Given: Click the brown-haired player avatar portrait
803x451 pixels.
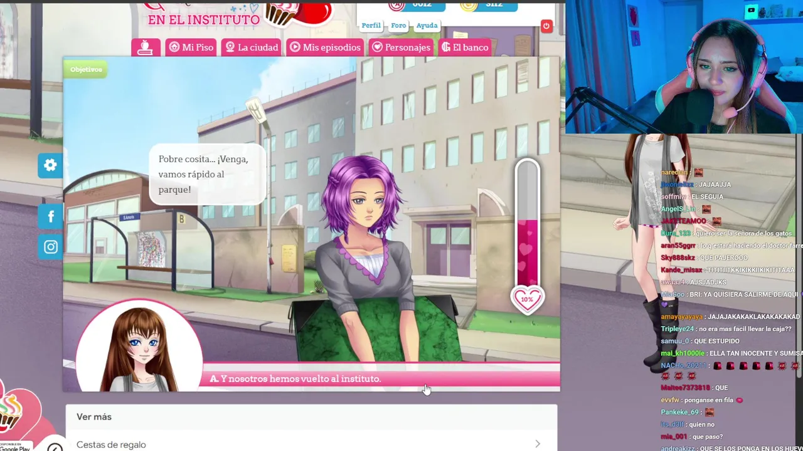Looking at the screenshot, I should [x=139, y=346].
